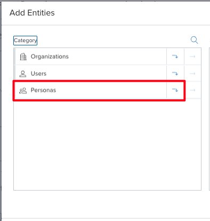
Task: Pick the Personas category text
Action: point(43,90)
